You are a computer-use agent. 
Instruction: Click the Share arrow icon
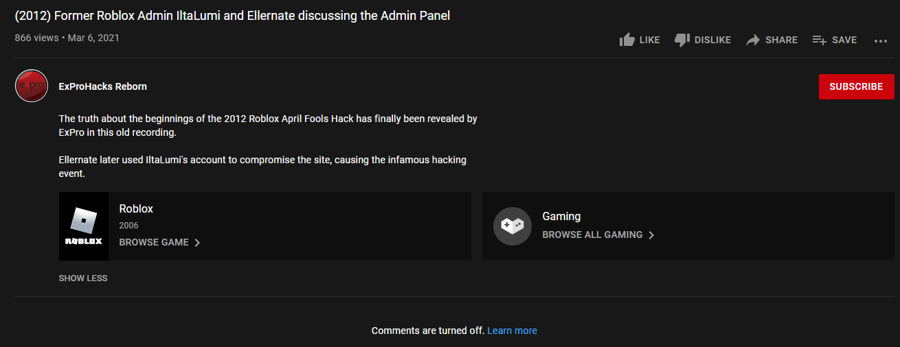click(753, 40)
